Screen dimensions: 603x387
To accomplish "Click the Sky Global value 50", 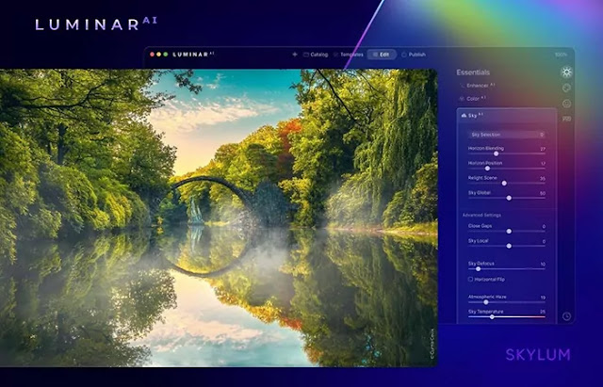I will pyautogui.click(x=543, y=193).
